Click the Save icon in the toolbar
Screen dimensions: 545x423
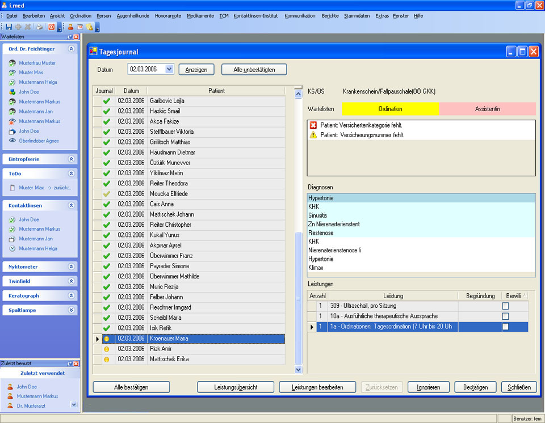tap(9, 27)
